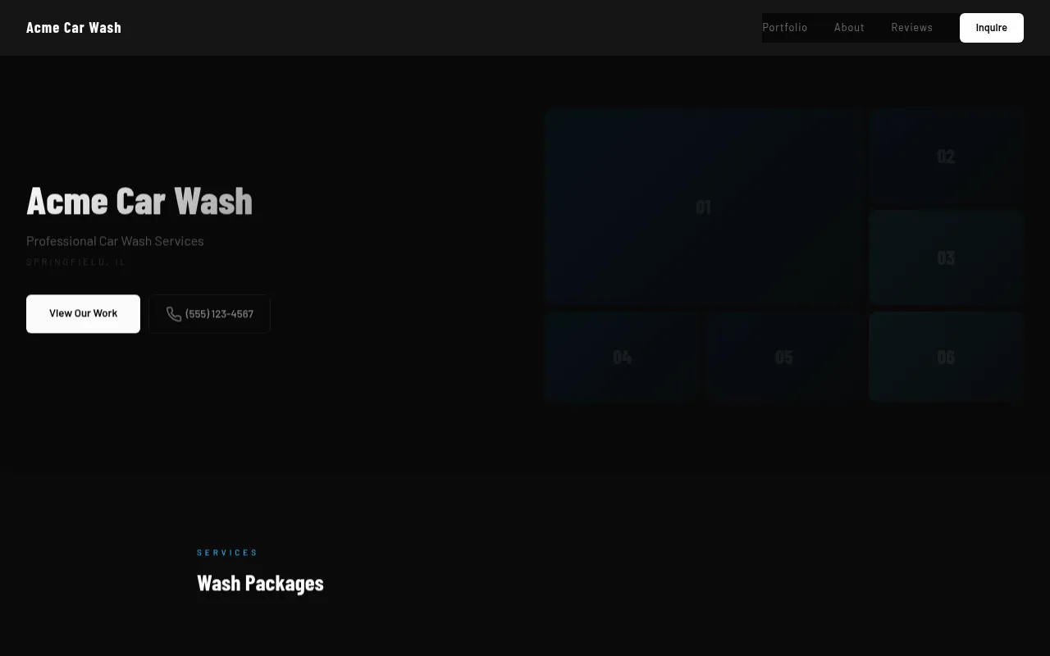Select the Acme Car Wash hero heading
Image resolution: width=1050 pixels, height=656 pixels.
pyautogui.click(x=139, y=199)
